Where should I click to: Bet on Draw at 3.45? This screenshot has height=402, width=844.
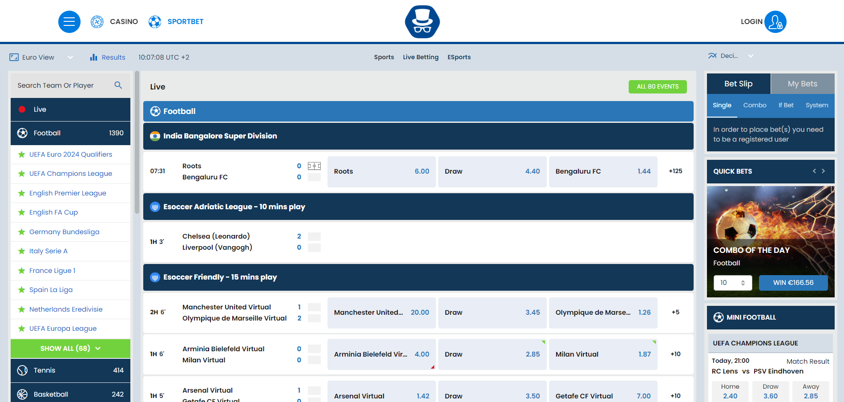pos(493,313)
